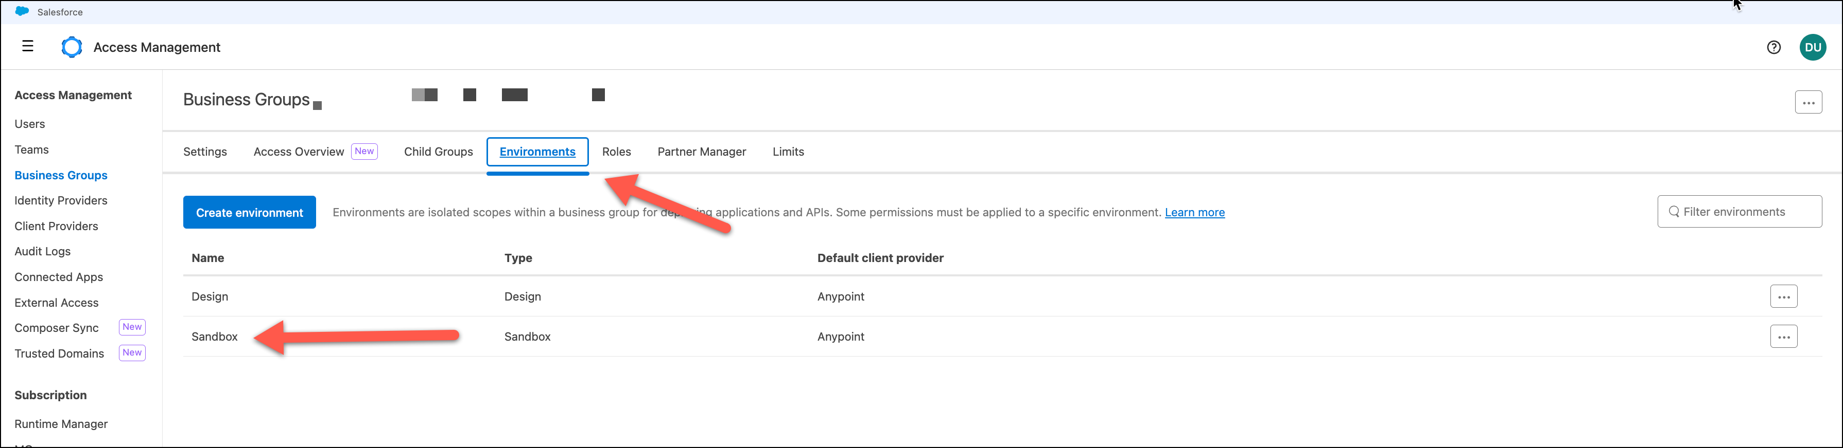The image size is (1843, 448).
Task: Click the Default client provider column header
Action: click(x=880, y=258)
